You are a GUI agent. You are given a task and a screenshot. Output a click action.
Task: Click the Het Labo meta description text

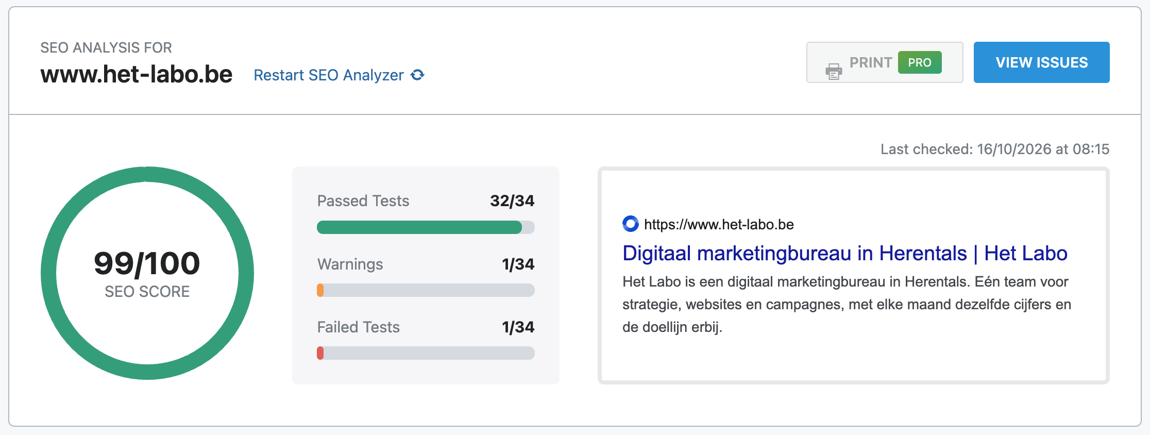pyautogui.click(x=847, y=304)
